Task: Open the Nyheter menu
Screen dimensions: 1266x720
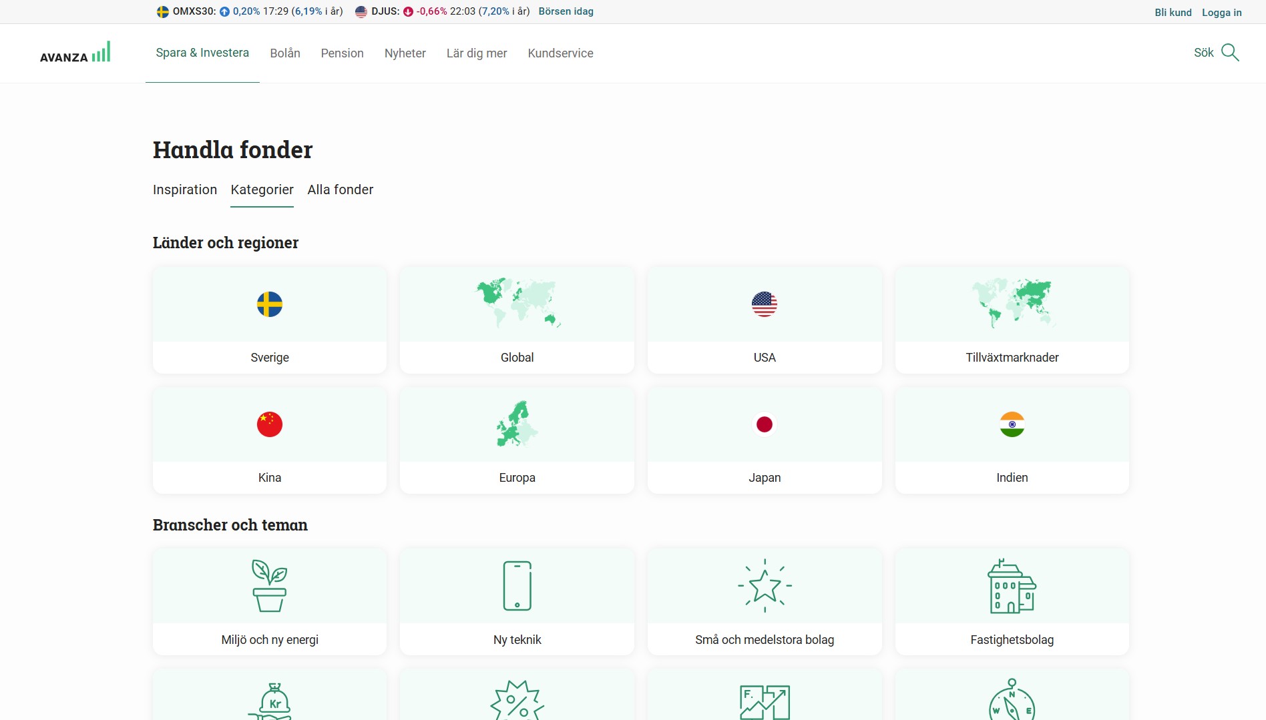Action: [x=405, y=53]
